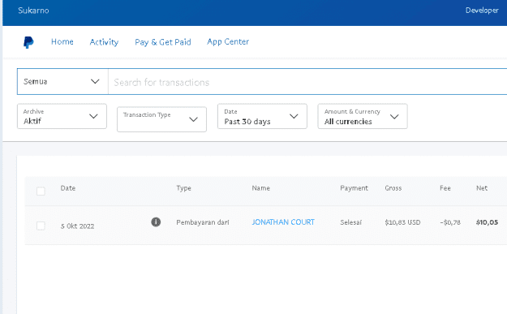Select the $10,83 USD gross amount

point(402,222)
